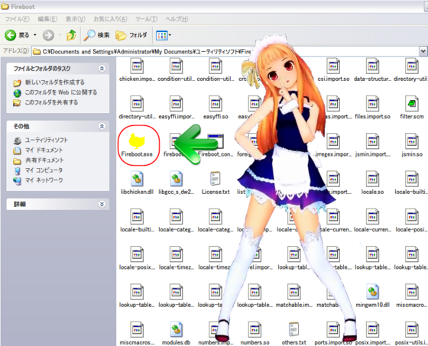Image resolution: width=428 pixels, height=346 pixels.
Task: Select the ports.import.so file icon
Action: tap(333, 330)
